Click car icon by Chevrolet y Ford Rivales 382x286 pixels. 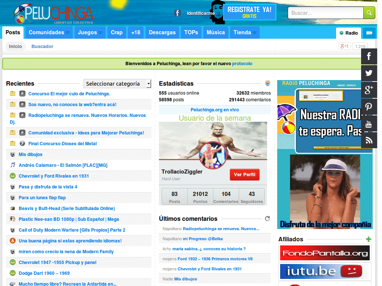[x=13, y=176]
